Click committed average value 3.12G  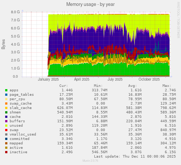point(136,139)
